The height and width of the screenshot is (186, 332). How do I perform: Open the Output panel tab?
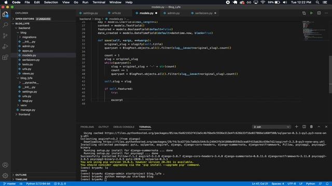click(103, 127)
